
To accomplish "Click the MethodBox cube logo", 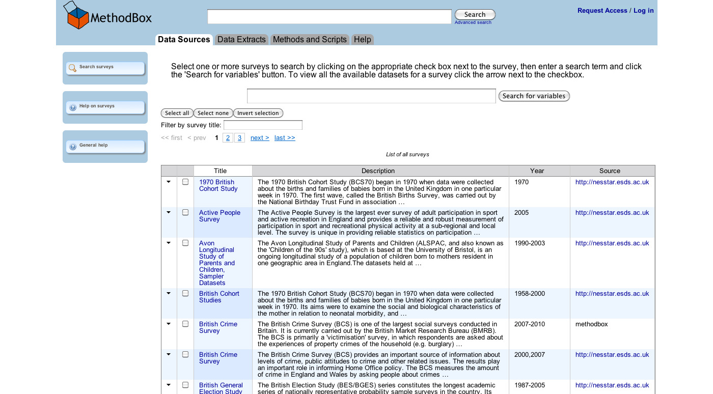I will (x=76, y=15).
